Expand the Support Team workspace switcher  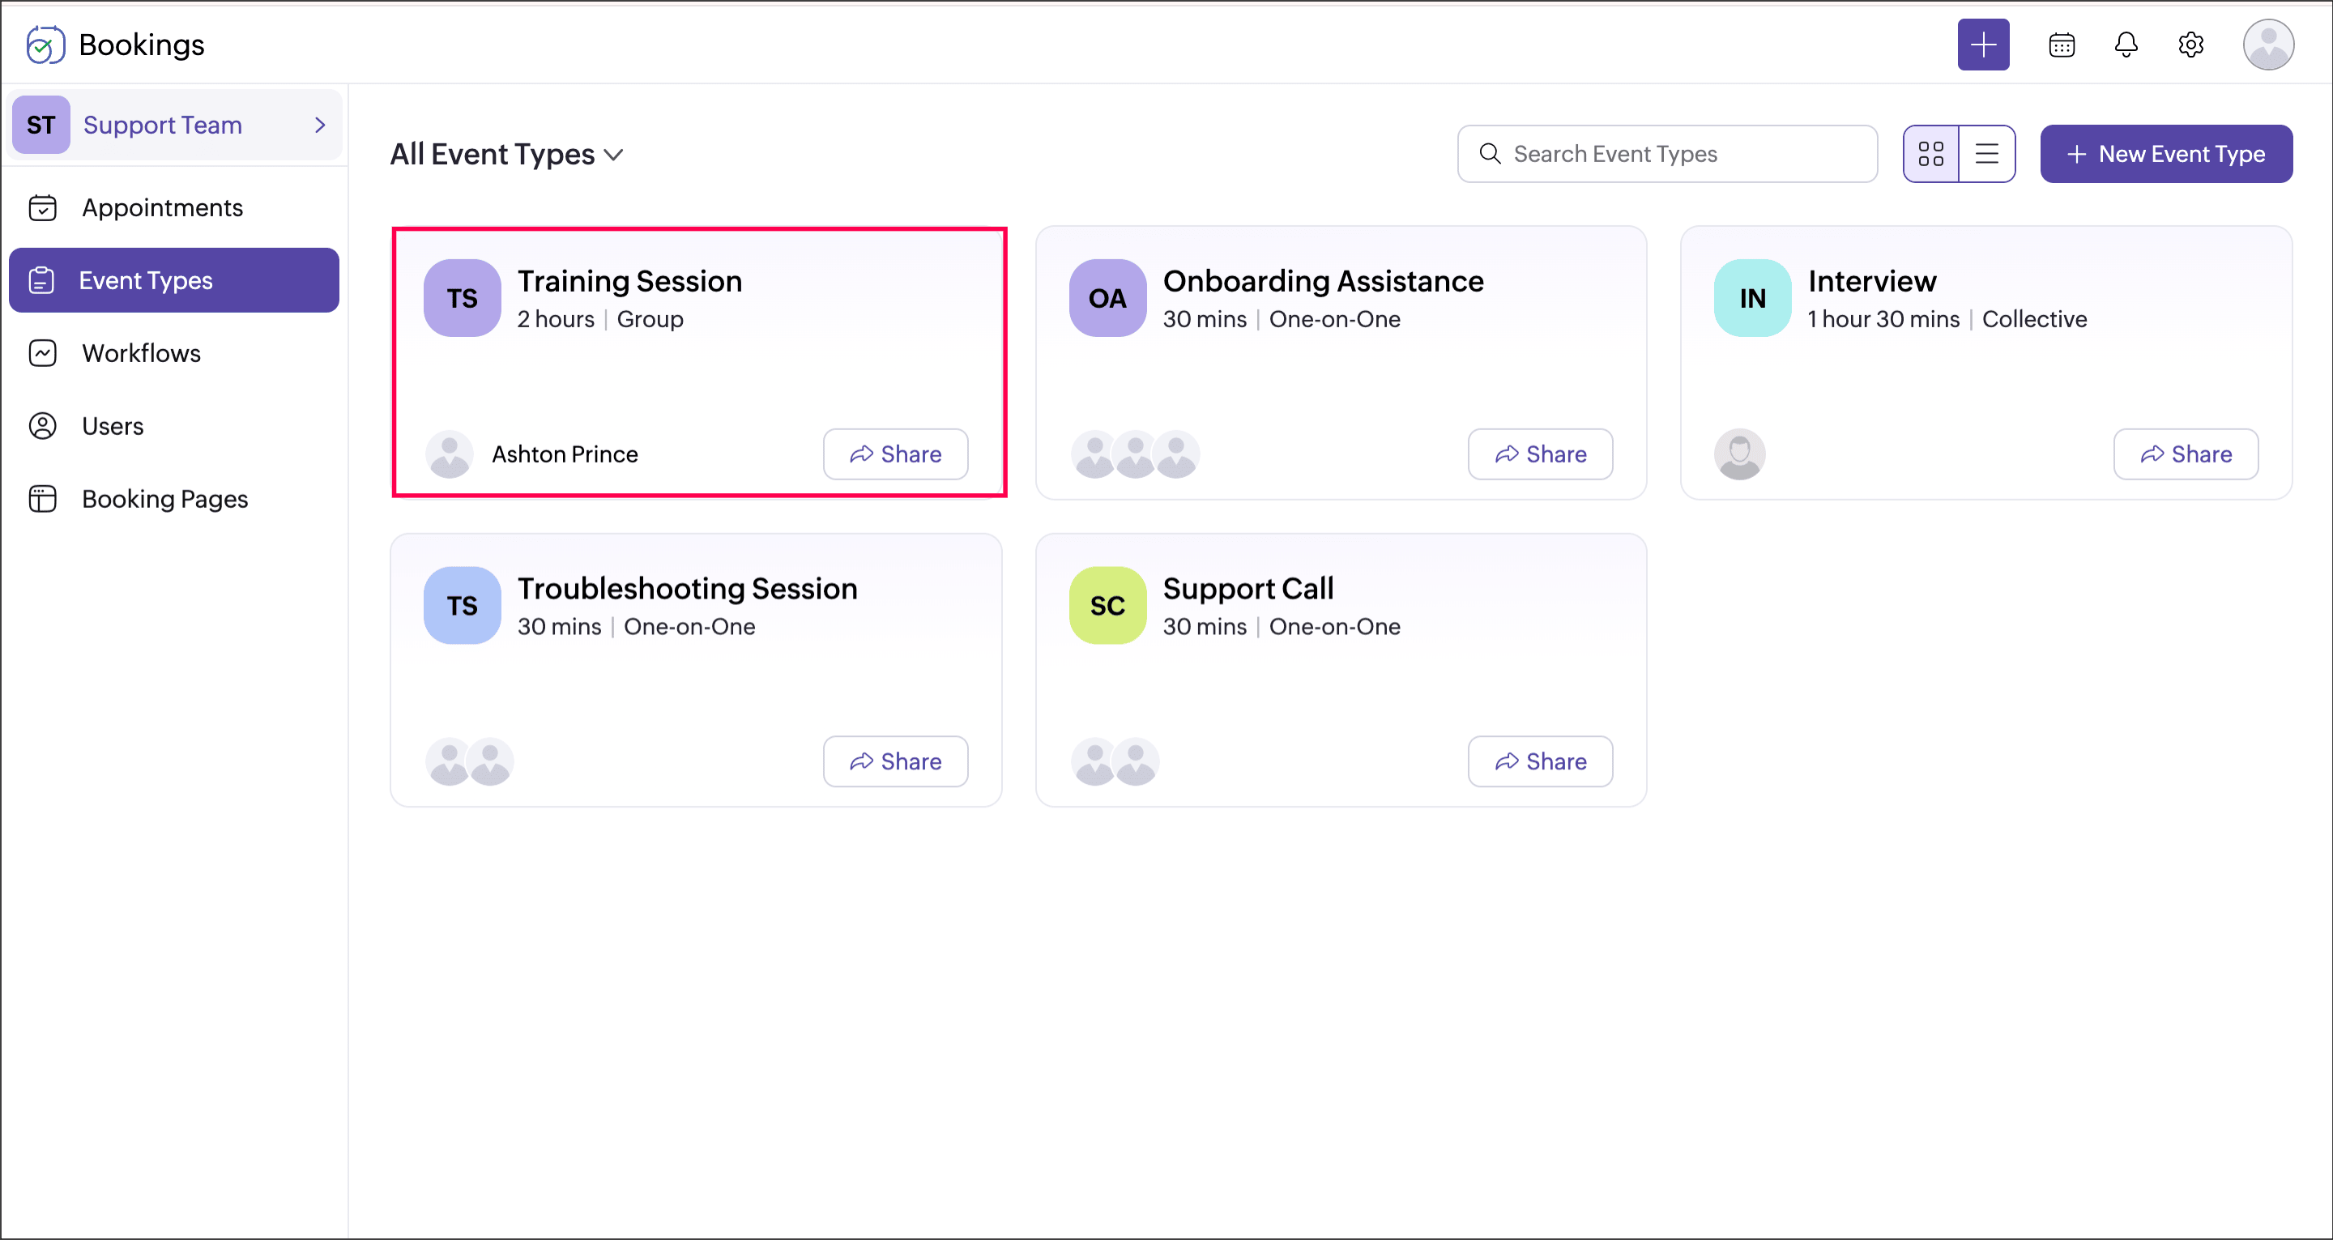click(176, 125)
